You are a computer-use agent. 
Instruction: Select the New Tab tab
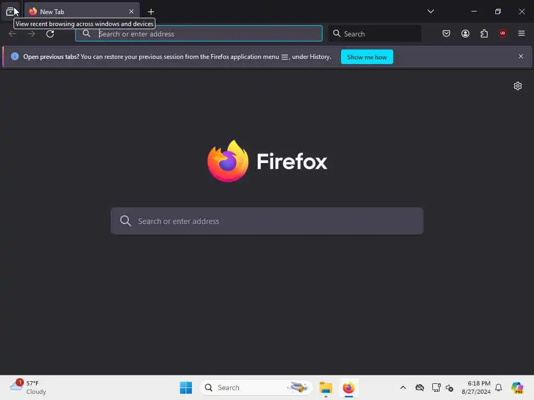click(x=82, y=11)
